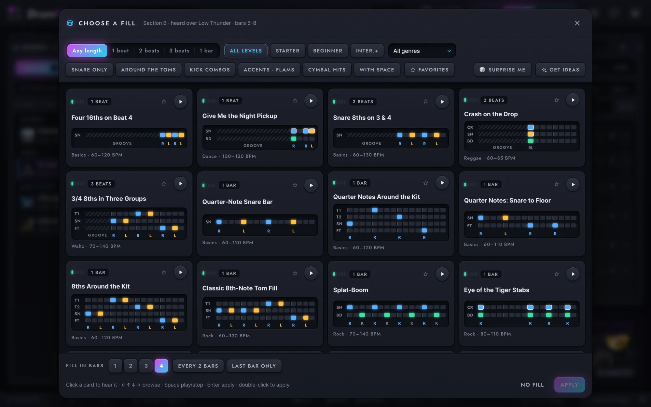Star the 3/4 8ths in Three Groups card
The width and height of the screenshot is (651, 407).
164,184
